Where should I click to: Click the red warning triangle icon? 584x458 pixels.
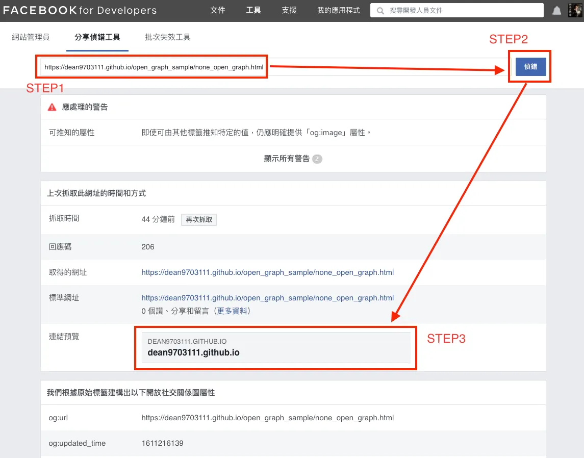[52, 107]
